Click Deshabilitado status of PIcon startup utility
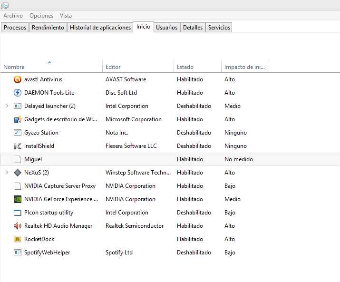The width and height of the screenshot is (340, 282). (194, 213)
